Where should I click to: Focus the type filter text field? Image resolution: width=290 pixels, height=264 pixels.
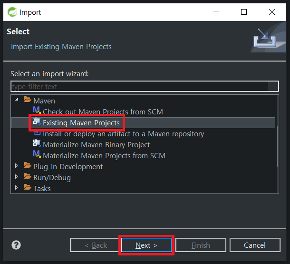145,86
